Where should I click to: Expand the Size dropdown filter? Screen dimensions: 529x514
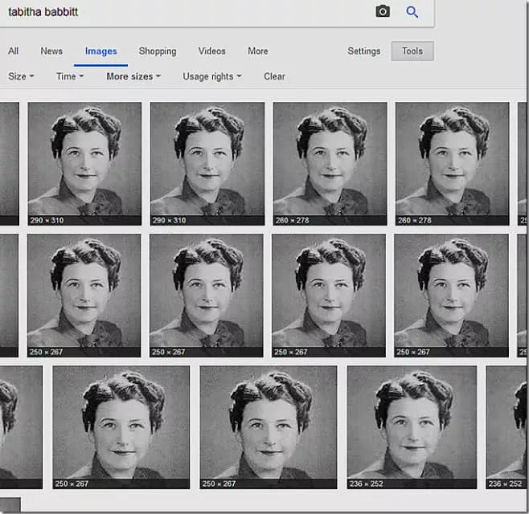pyautogui.click(x=21, y=76)
